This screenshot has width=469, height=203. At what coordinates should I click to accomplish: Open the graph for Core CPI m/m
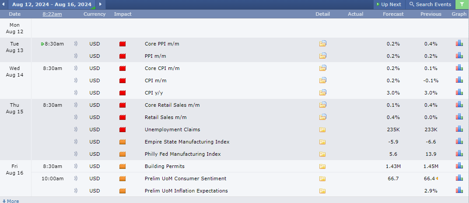[459, 68]
